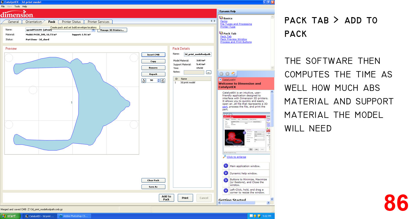This screenshot has width=411, height=219.
Task: Click the Notes text field
Action: pos(194,72)
